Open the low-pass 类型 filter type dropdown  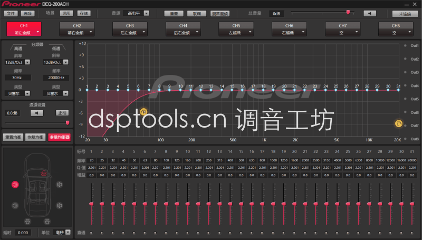click(65, 93)
